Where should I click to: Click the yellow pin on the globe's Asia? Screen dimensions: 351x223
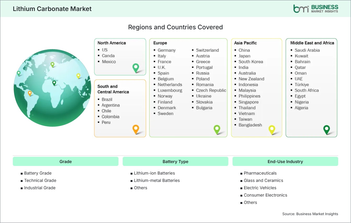(78, 76)
